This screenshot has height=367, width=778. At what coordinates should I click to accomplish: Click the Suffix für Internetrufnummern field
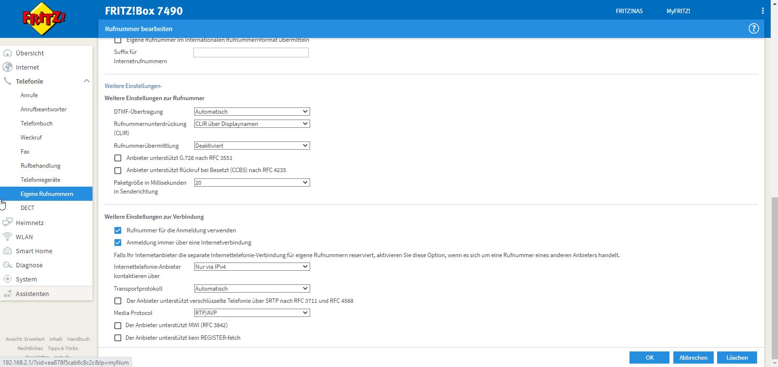click(251, 52)
